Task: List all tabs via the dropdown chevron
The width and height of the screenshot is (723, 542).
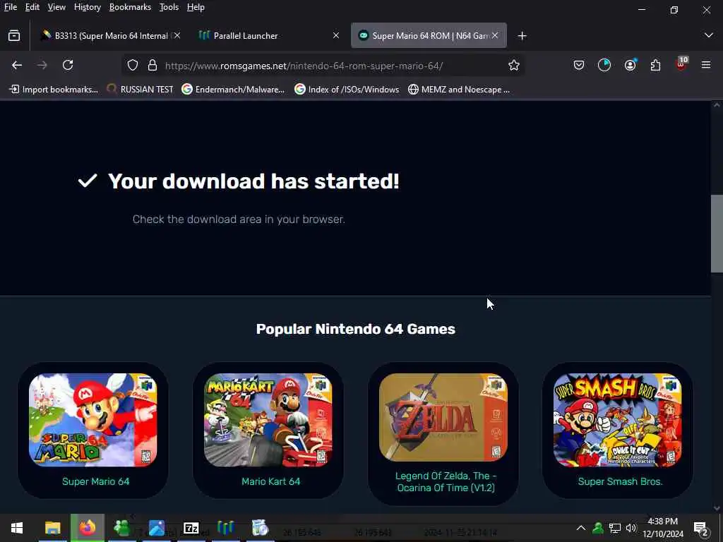Action: tap(709, 35)
